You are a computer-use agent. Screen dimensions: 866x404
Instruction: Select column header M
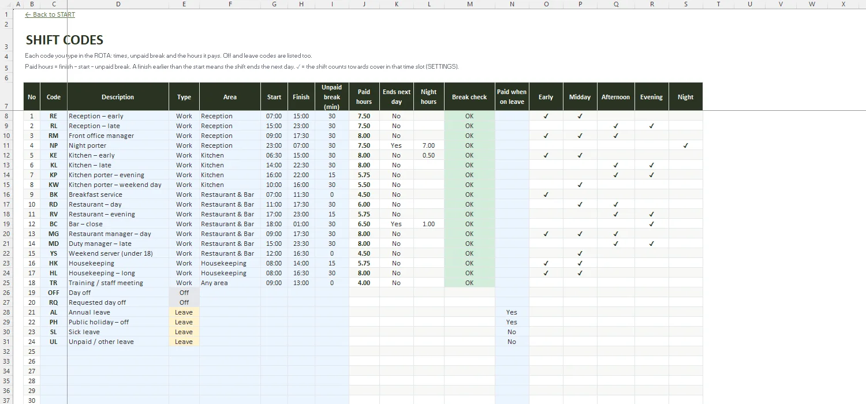pyautogui.click(x=469, y=4)
